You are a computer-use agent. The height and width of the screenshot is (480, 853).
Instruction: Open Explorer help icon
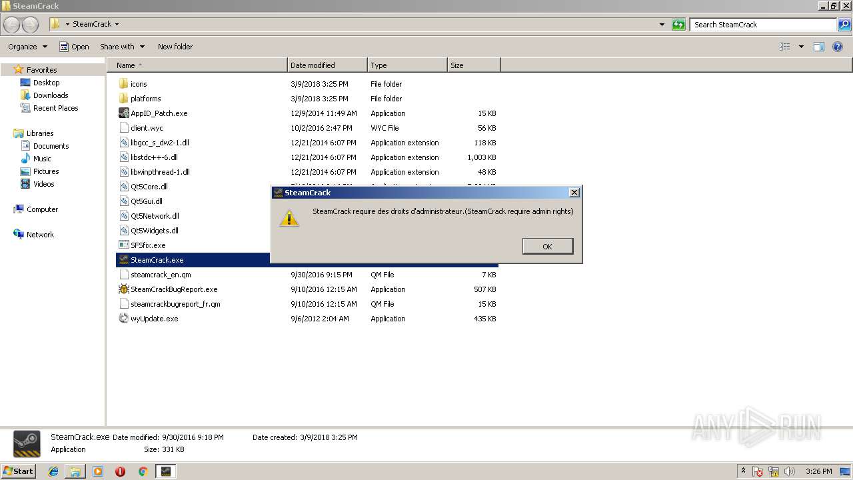[x=838, y=47]
